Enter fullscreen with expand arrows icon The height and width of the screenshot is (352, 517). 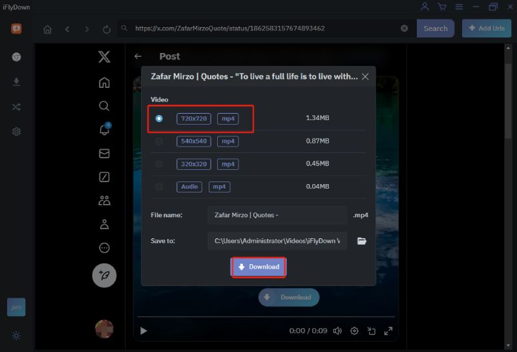[x=388, y=331]
